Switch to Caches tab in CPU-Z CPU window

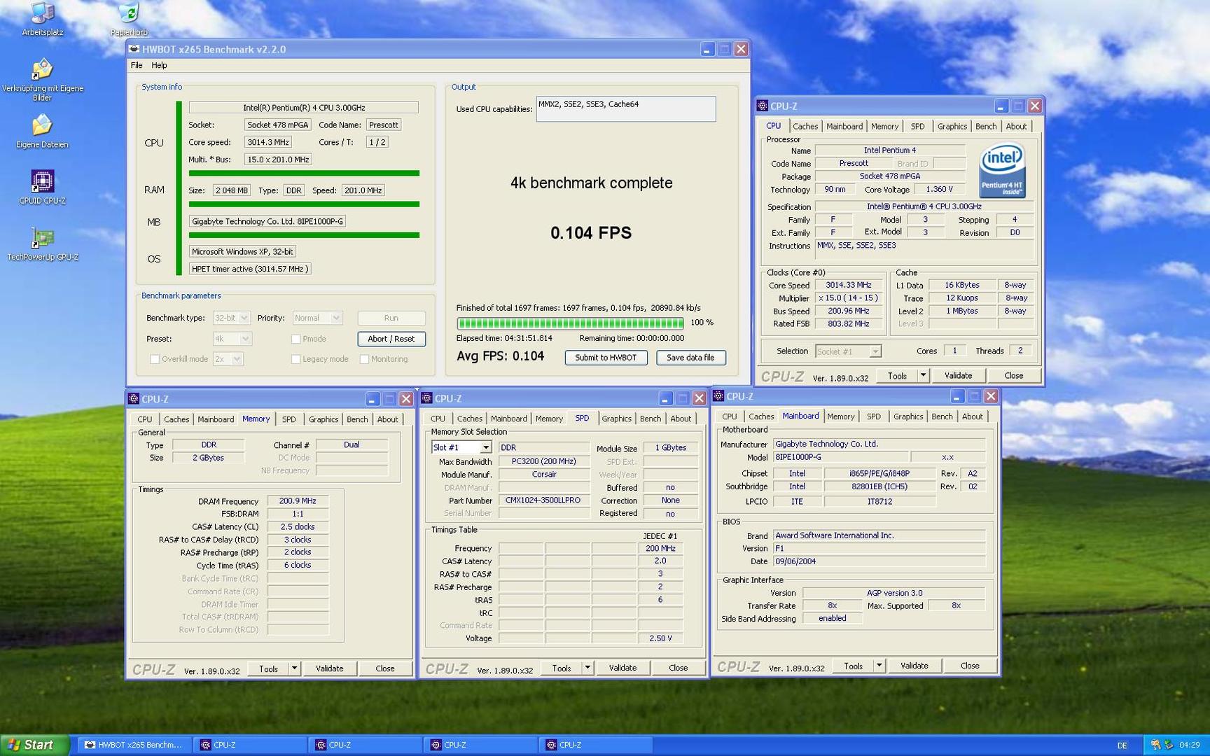click(x=805, y=127)
